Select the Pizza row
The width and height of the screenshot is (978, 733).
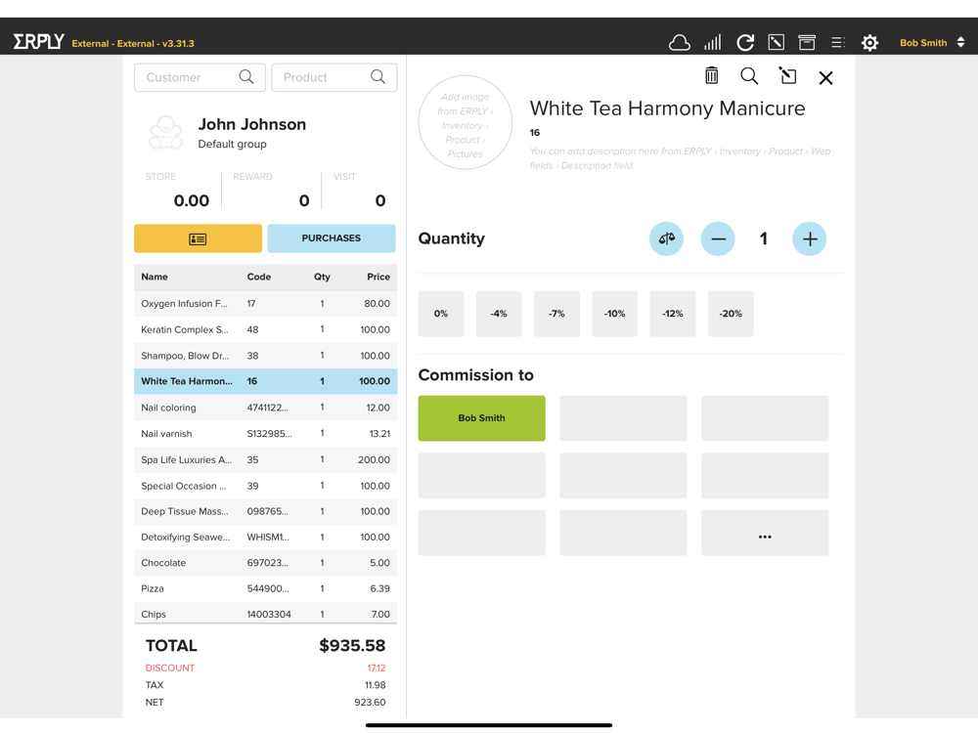click(266, 589)
